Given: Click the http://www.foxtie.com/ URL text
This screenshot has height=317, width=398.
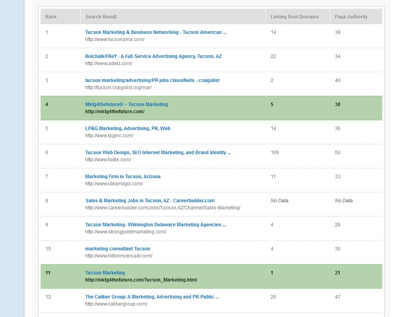Looking at the screenshot, I should [108, 160].
